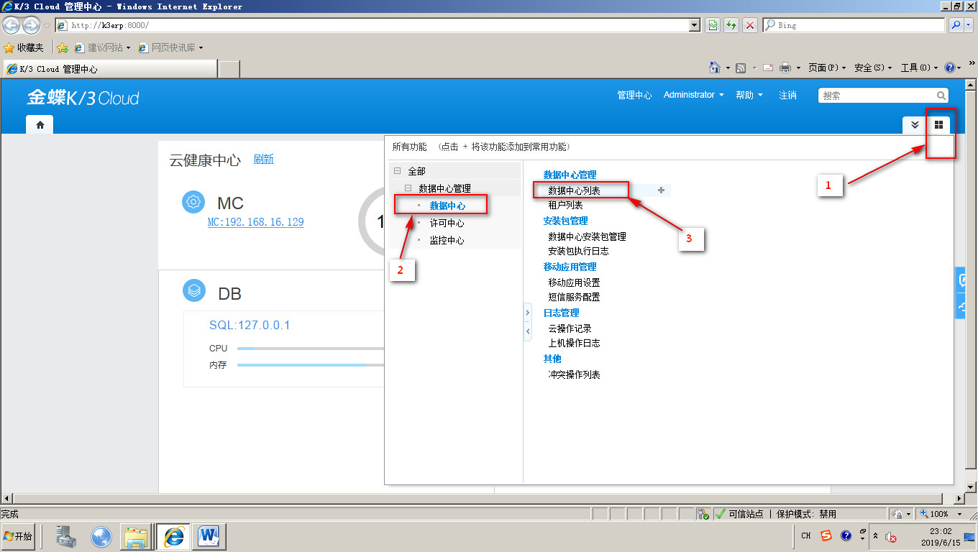Image resolution: width=978 pixels, height=552 pixels.
Task: Open 云操作记录 function
Action: [x=570, y=328]
